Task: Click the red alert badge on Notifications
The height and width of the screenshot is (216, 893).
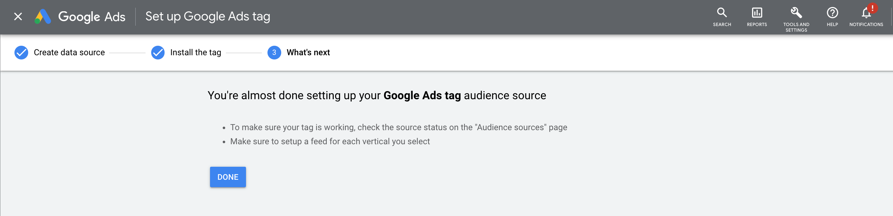Action: click(x=872, y=8)
